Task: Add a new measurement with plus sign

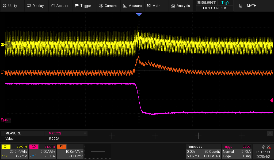Action: [x=112, y=136]
